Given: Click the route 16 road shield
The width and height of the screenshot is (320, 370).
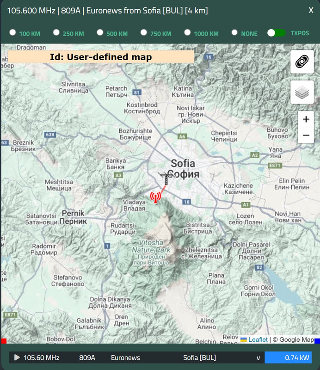Looking at the screenshot, I should (x=209, y=57).
